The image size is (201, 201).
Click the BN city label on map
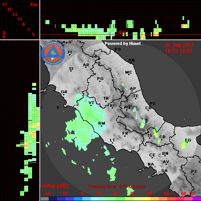click(x=165, y=154)
